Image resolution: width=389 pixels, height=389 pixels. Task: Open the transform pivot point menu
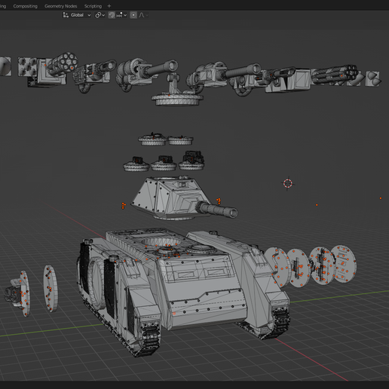(x=100, y=15)
